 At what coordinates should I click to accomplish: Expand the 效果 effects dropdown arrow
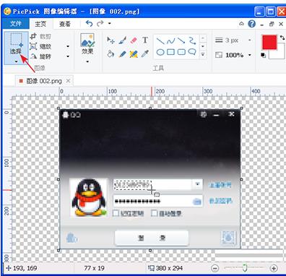pos(87,61)
